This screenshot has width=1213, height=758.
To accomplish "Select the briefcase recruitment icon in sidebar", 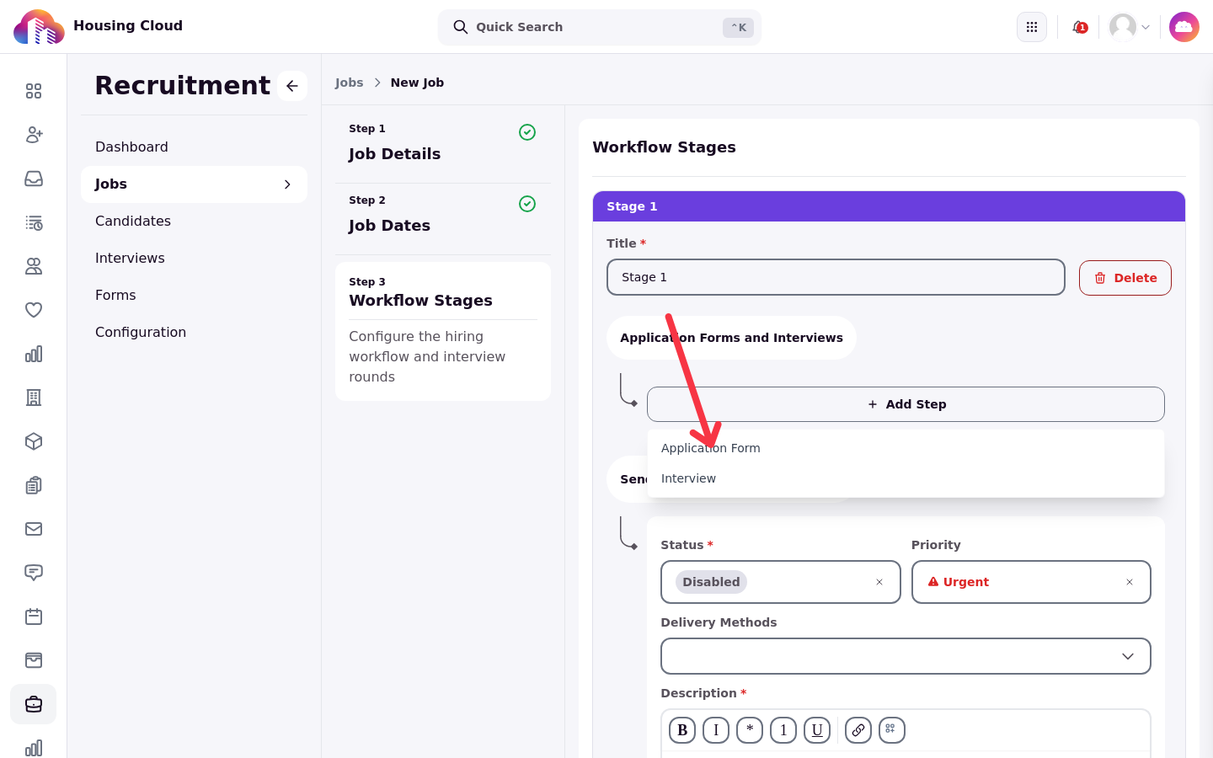I will click(x=34, y=704).
